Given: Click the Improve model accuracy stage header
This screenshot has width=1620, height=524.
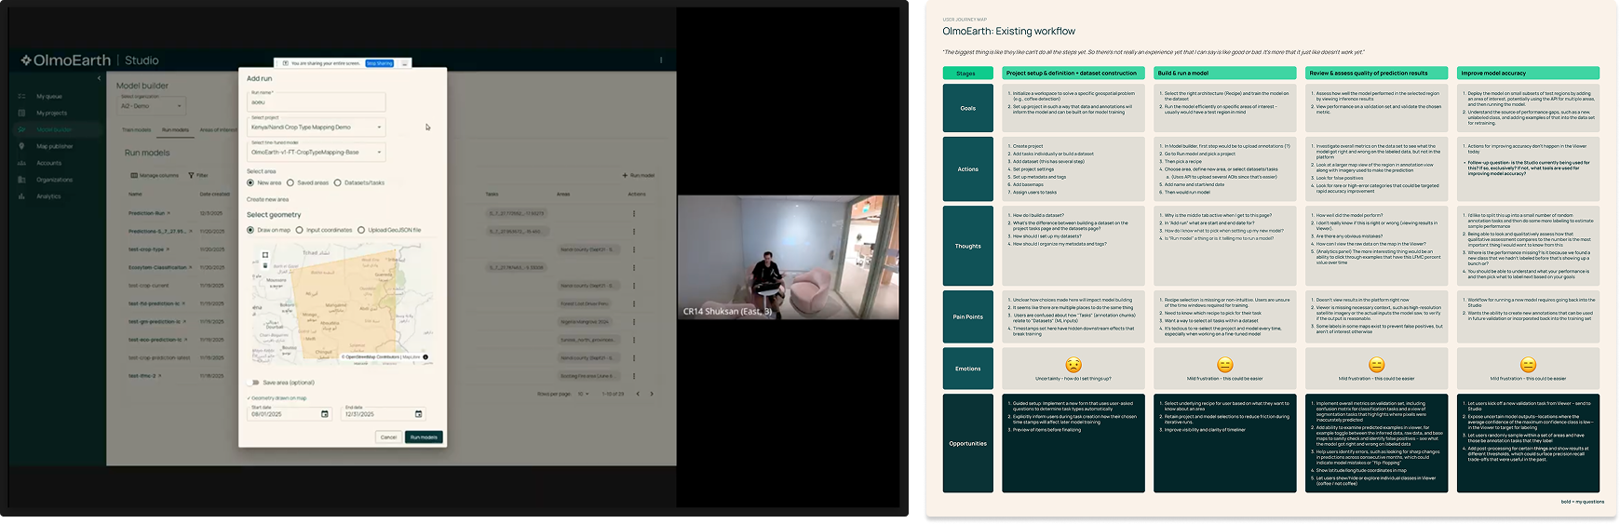Looking at the screenshot, I should (1528, 73).
